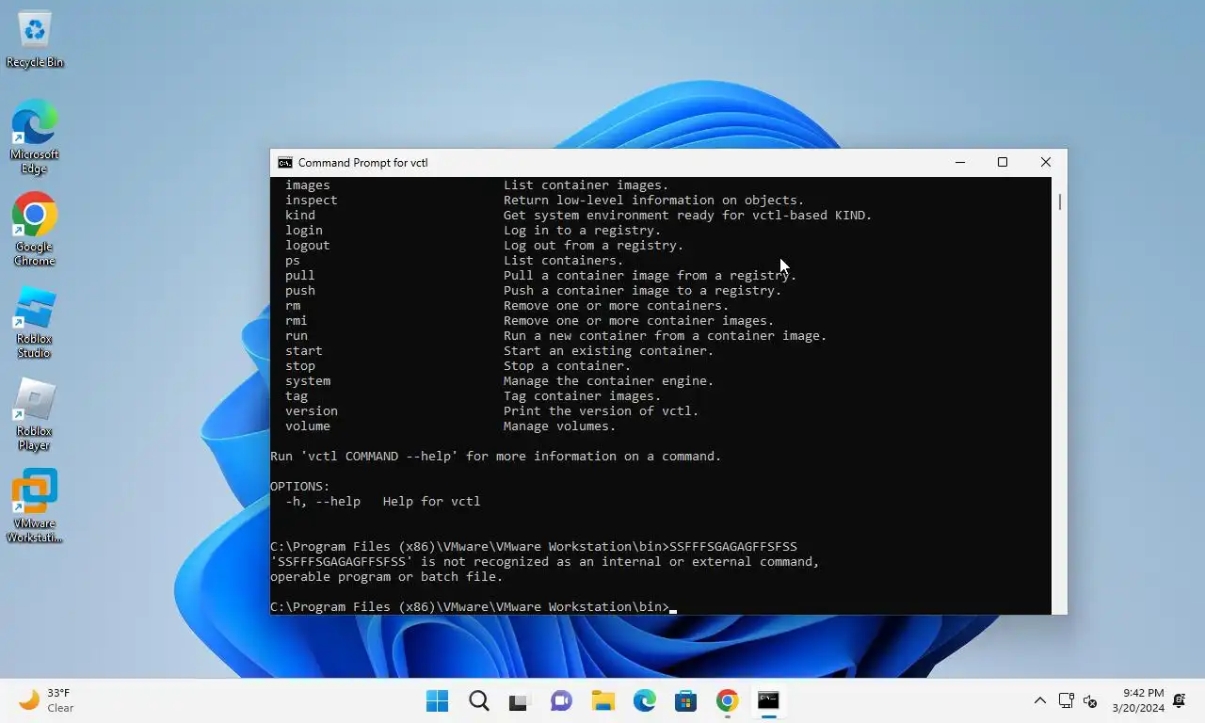Viewport: 1205px width, 723px height.
Task: Click the muted volume tray icon
Action: click(1090, 700)
